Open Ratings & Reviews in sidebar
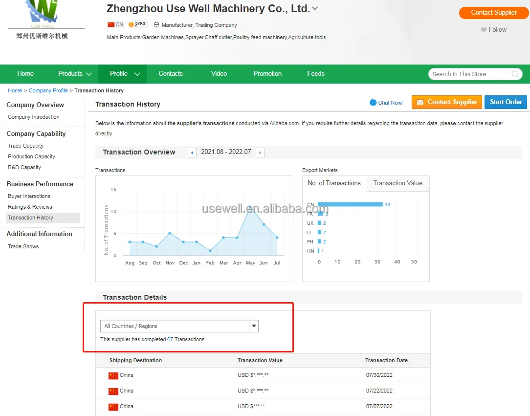530x416 pixels. pos(30,207)
